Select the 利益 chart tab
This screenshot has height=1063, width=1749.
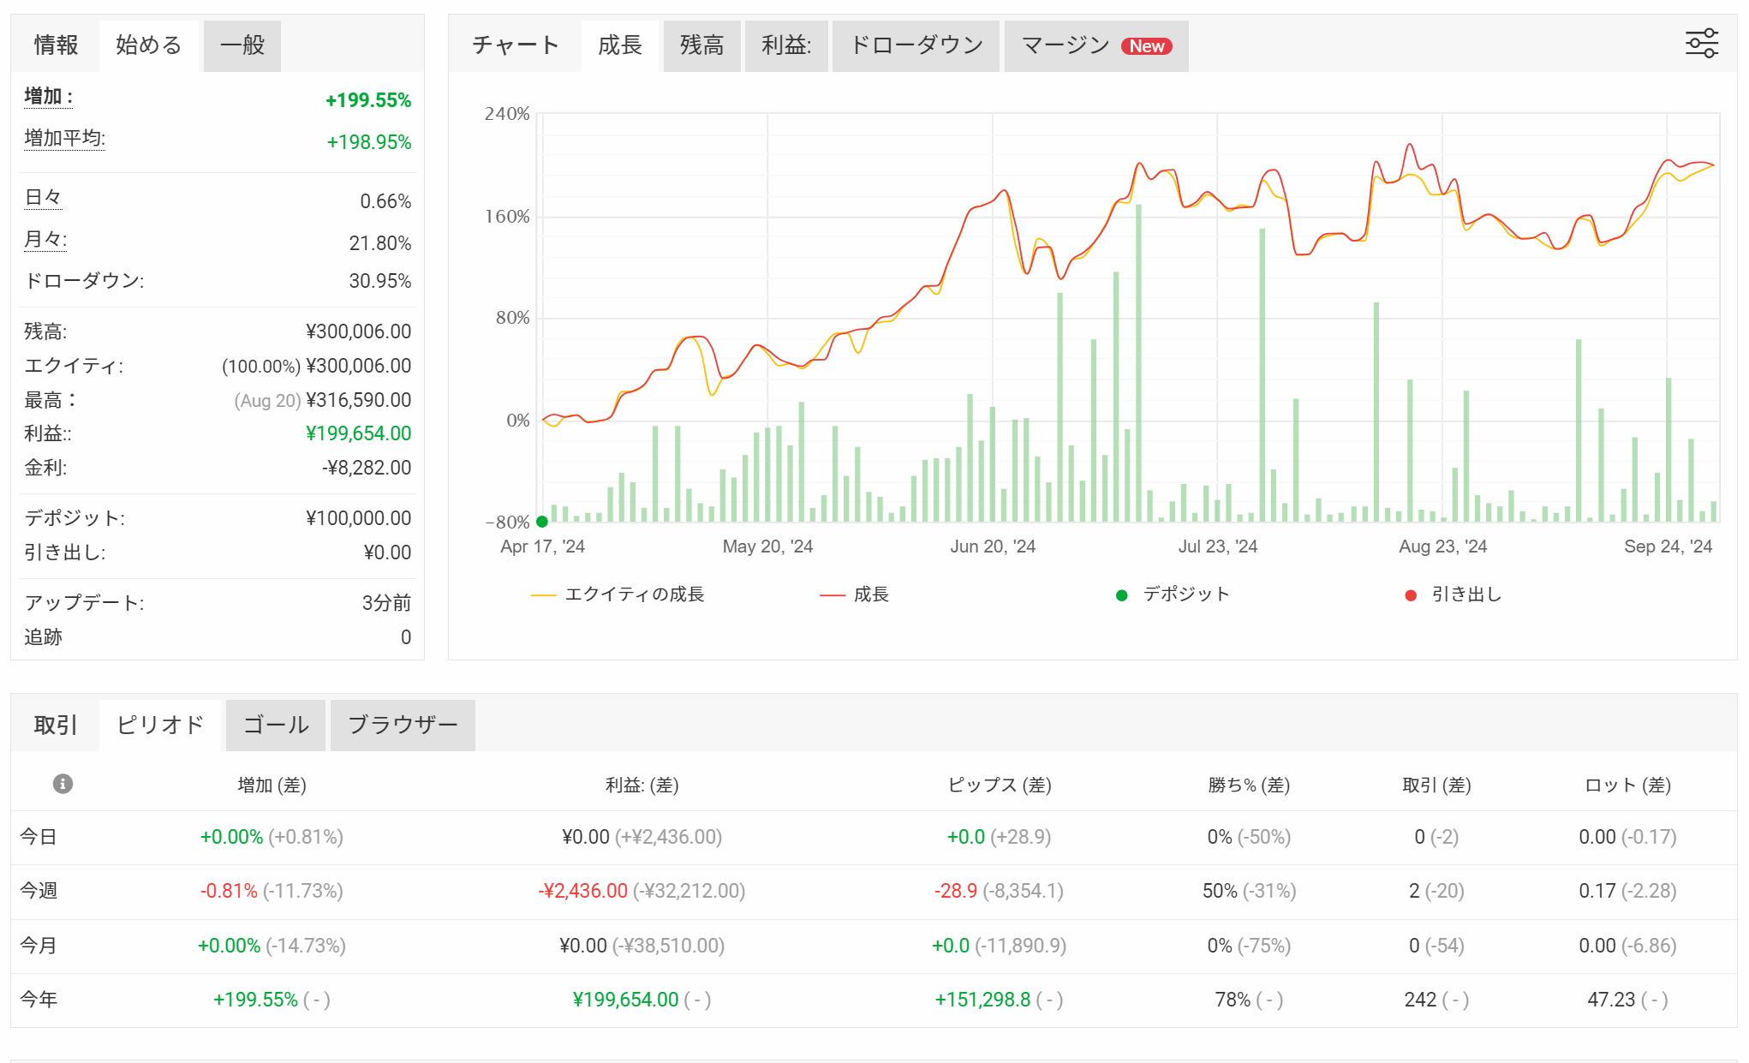[x=785, y=45]
